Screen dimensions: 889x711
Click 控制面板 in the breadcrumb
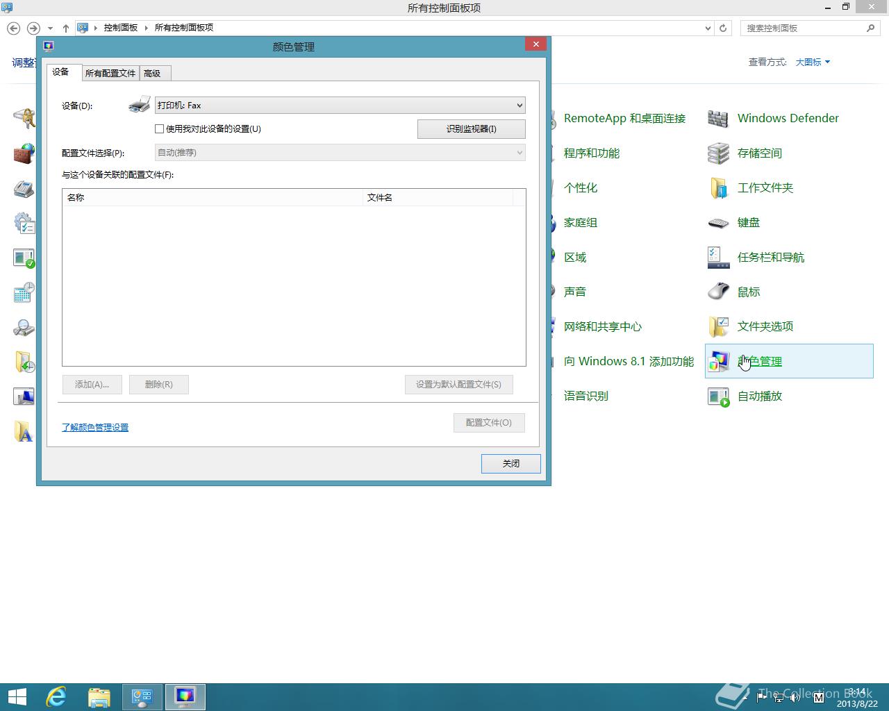121,28
